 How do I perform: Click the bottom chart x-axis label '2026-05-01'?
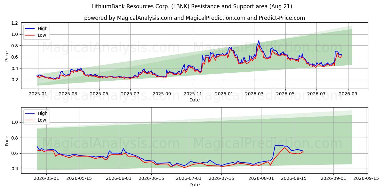(x=46, y=179)
